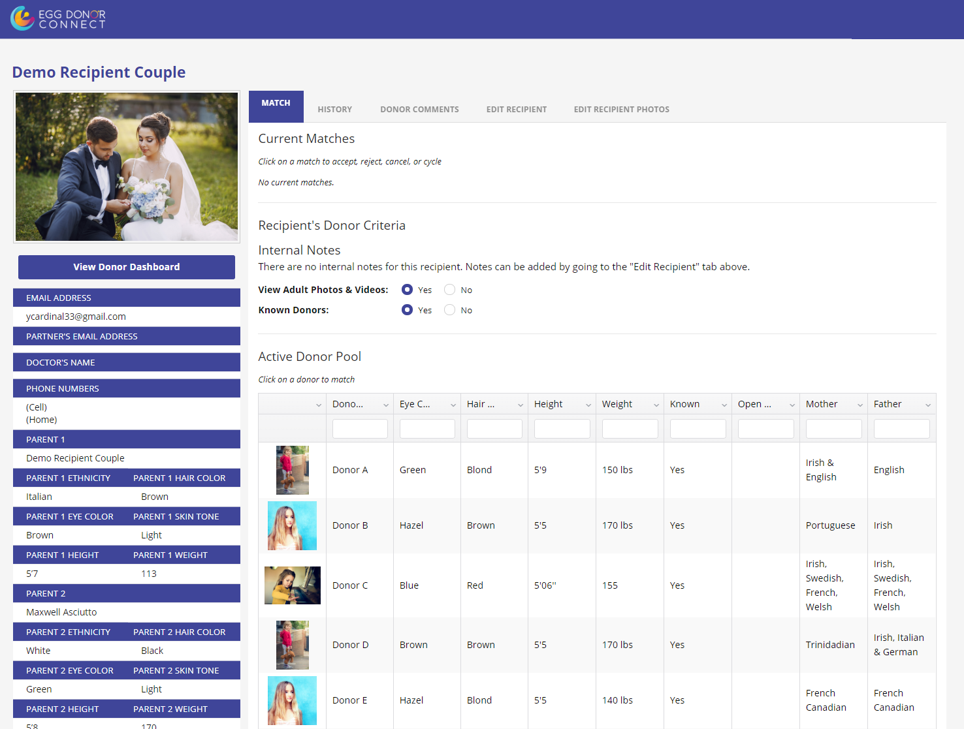Open the Eye Color column dropdown
The height and width of the screenshot is (729, 964).
[x=453, y=405]
